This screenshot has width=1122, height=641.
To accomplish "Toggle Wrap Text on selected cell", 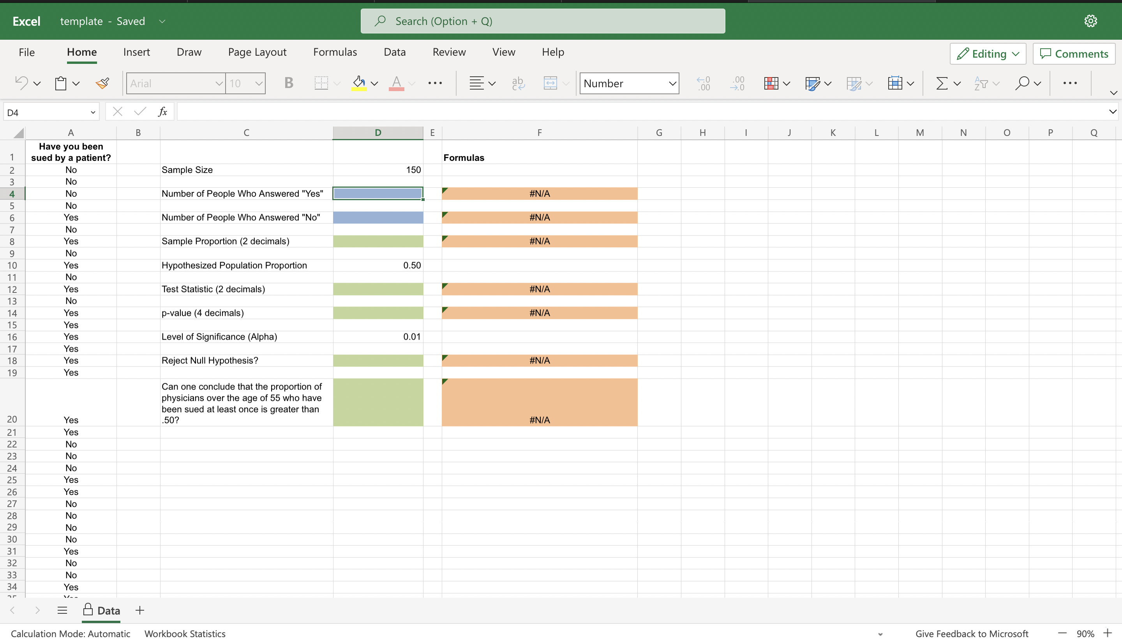I will pos(518,83).
